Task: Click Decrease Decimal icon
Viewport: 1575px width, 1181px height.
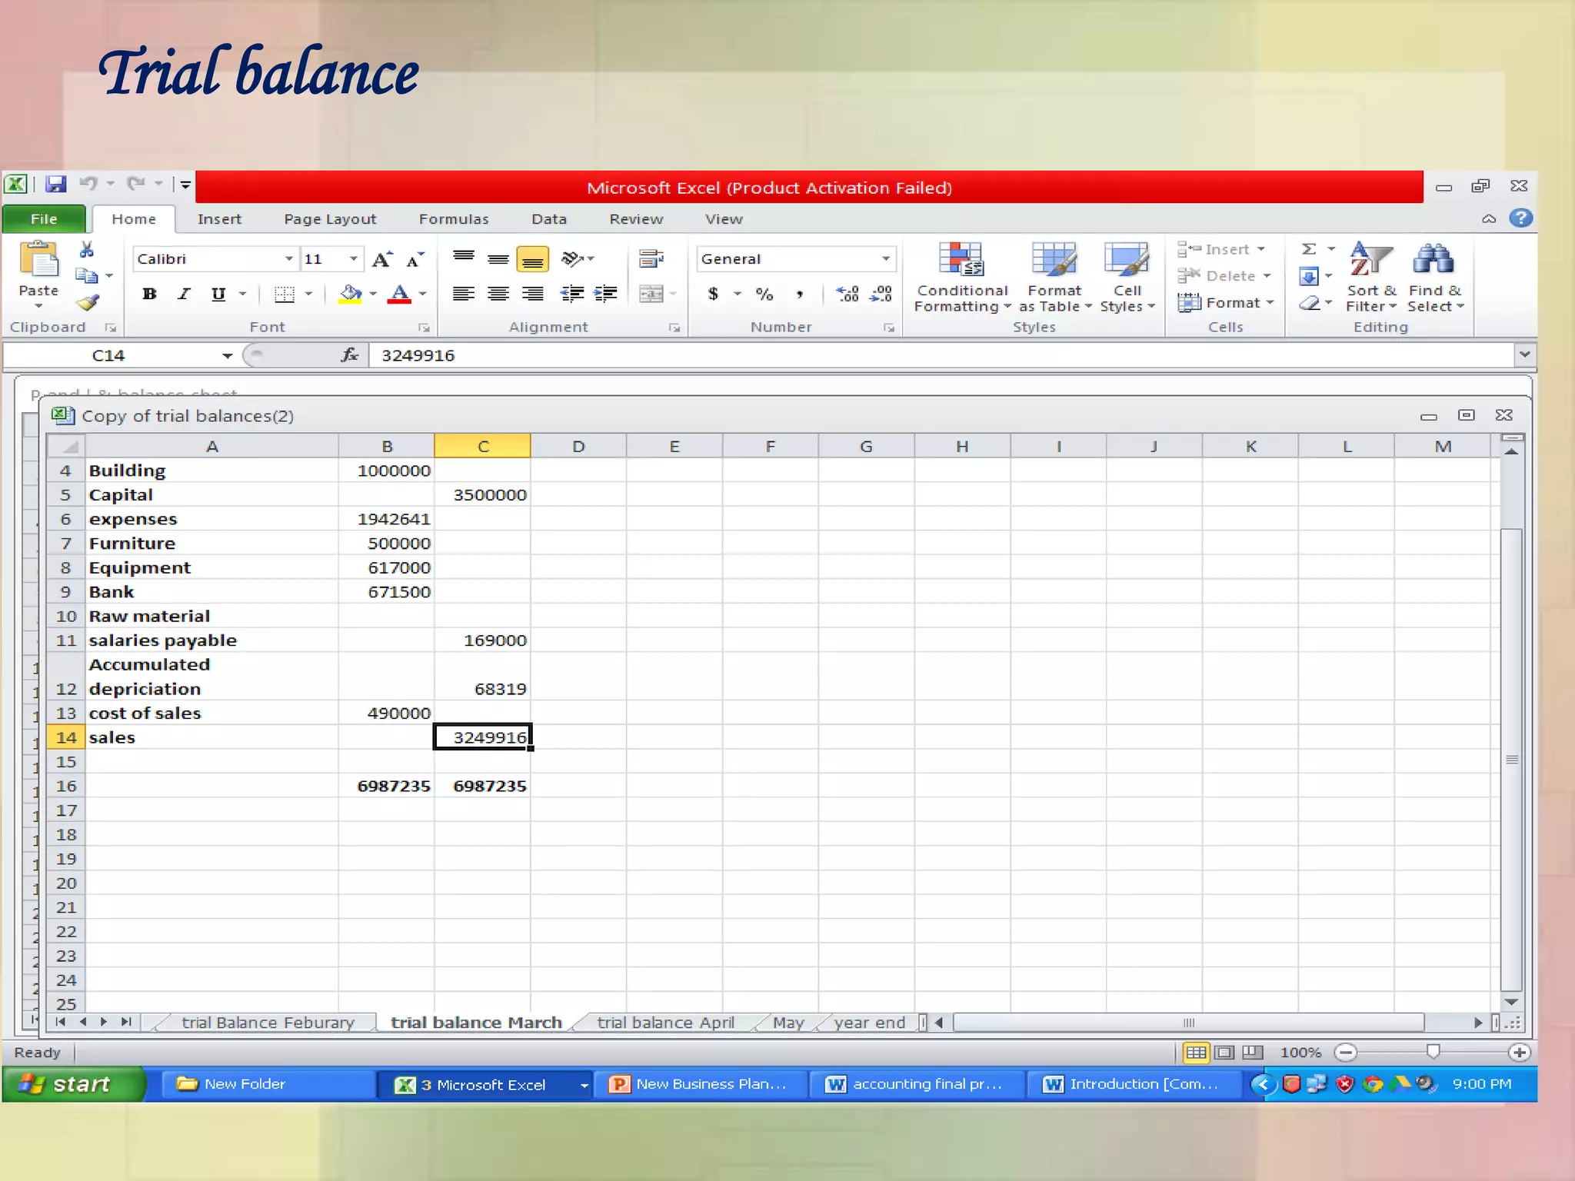Action: [x=881, y=294]
